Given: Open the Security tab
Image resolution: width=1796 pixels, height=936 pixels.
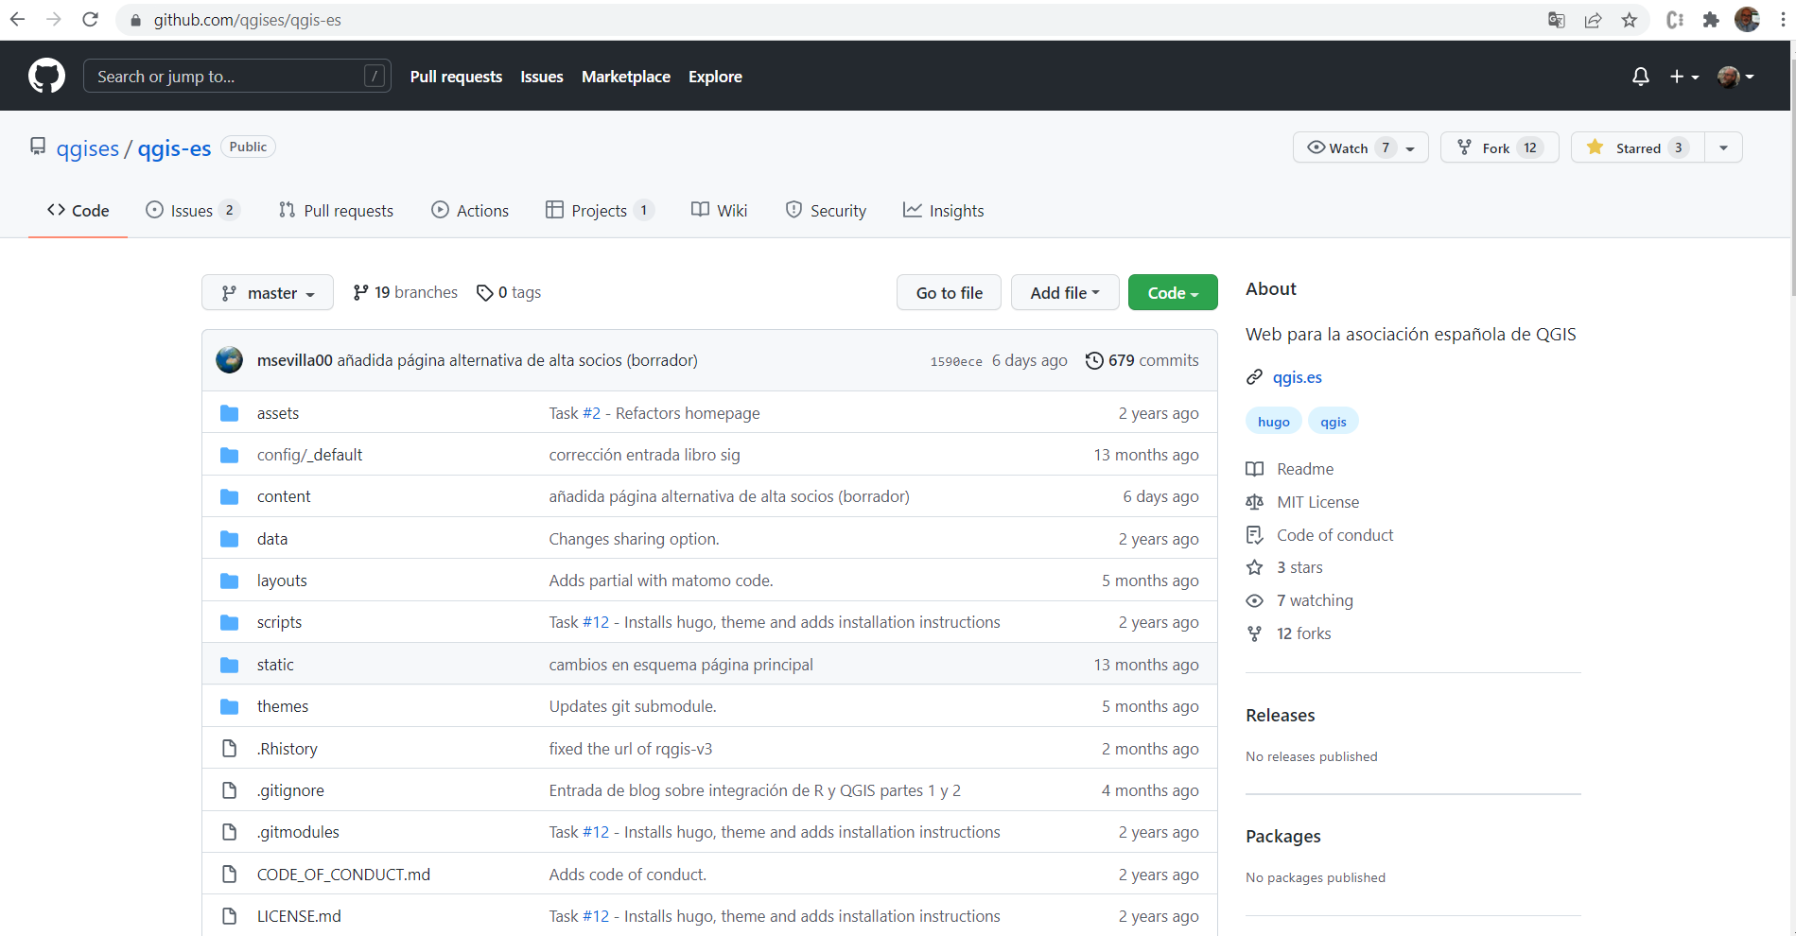Looking at the screenshot, I should click(x=826, y=211).
